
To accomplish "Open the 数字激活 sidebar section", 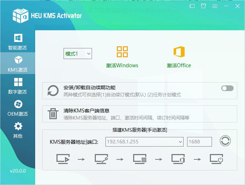I will pyautogui.click(x=17, y=86).
